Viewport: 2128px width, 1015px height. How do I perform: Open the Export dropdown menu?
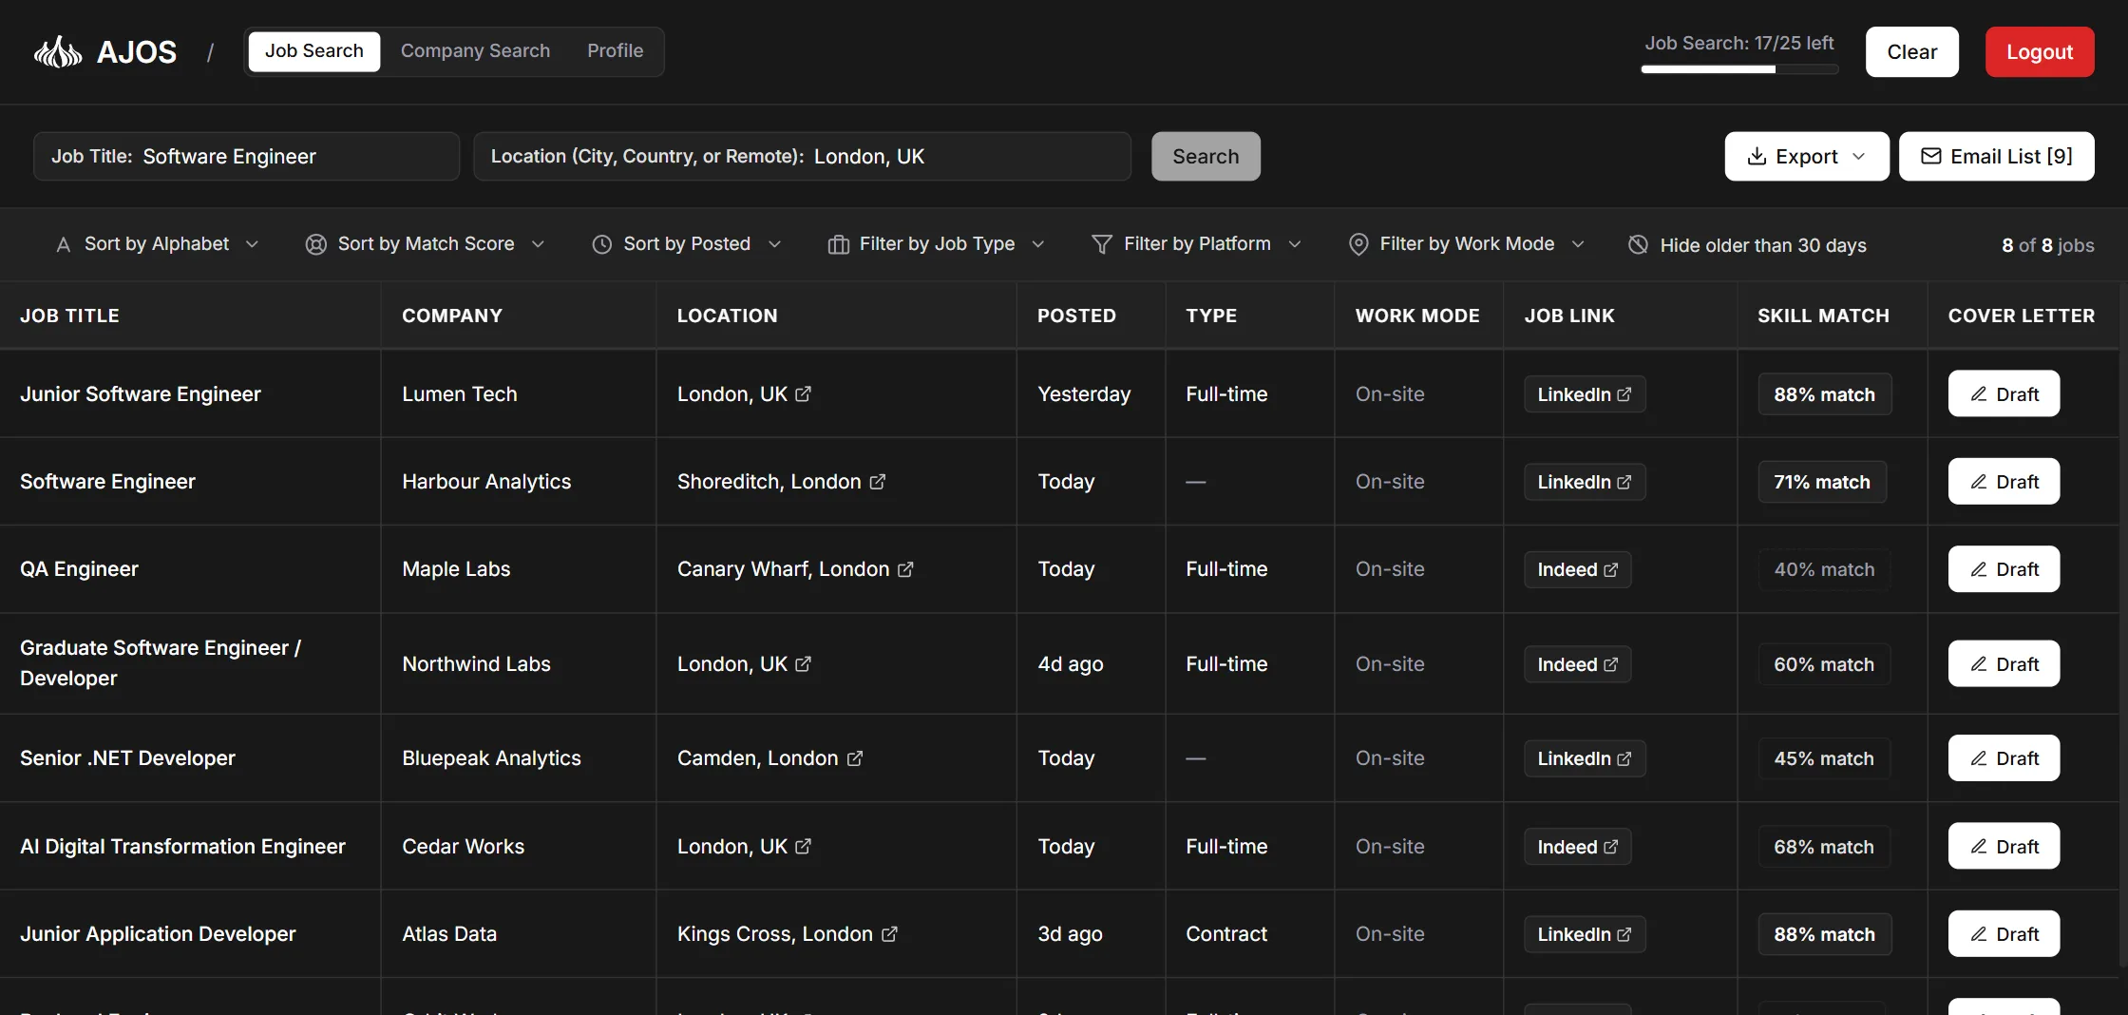pyautogui.click(x=1807, y=156)
